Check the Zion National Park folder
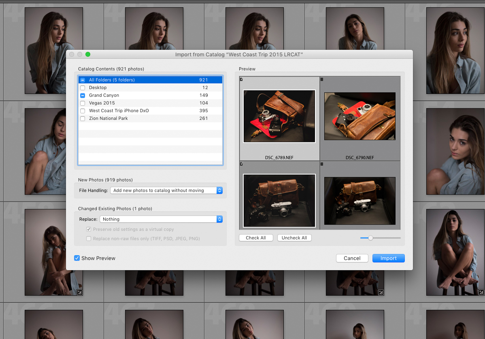The image size is (485, 339). tap(82, 118)
